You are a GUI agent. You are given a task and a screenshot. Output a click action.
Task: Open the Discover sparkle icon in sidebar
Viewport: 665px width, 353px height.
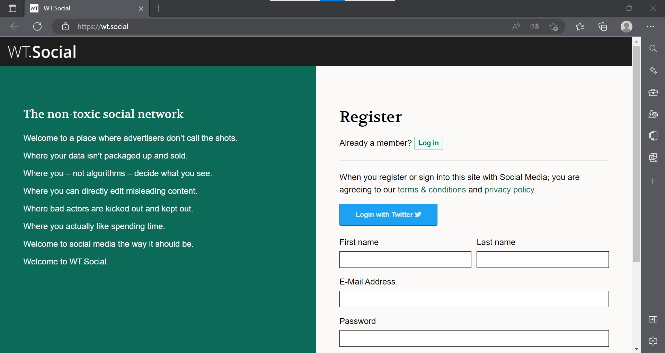tap(653, 70)
